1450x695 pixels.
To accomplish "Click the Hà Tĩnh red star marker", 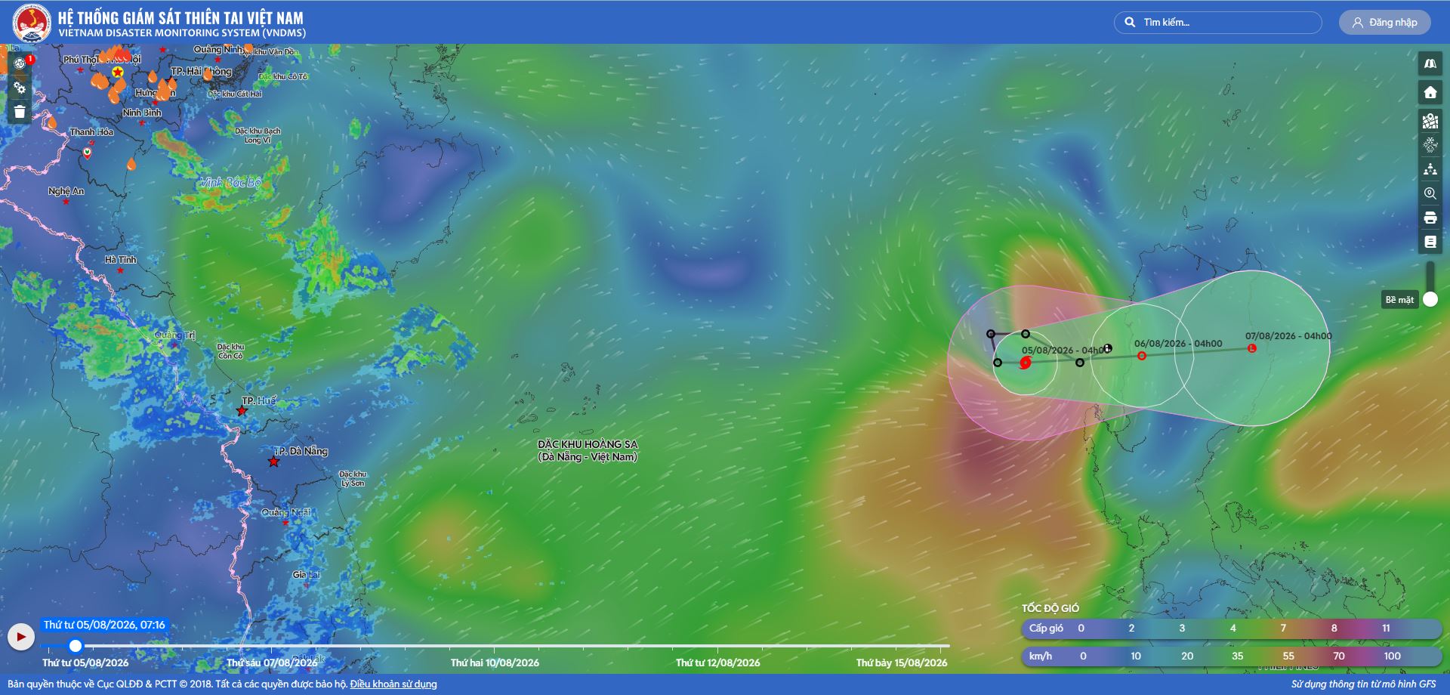I will tap(120, 270).
